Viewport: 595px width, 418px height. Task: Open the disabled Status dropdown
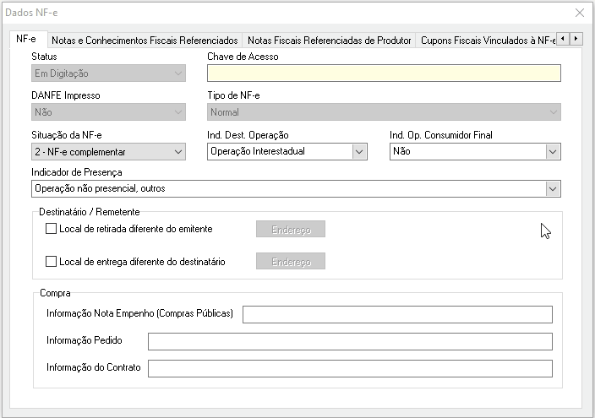[x=108, y=73]
